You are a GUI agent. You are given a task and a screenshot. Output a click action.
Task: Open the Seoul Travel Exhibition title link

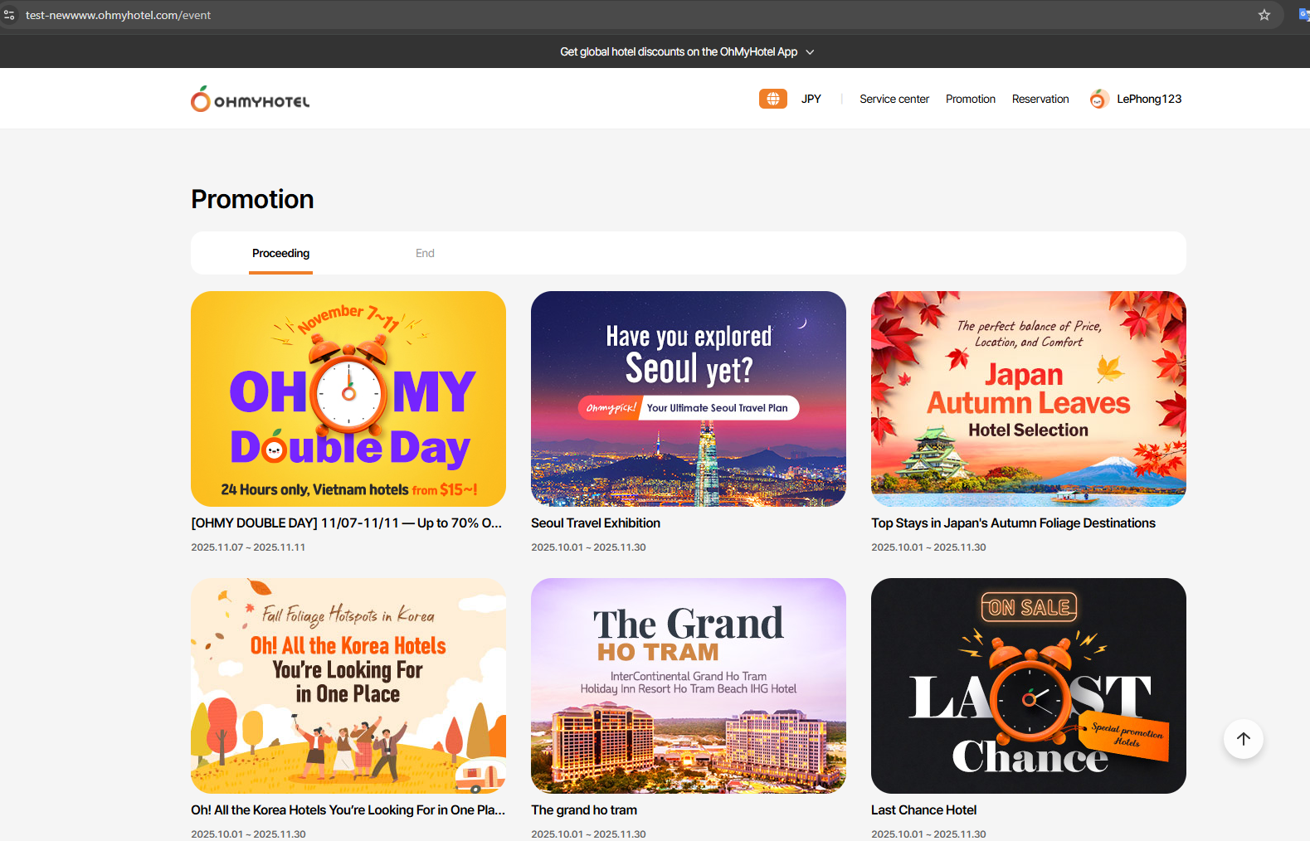pyautogui.click(x=596, y=523)
